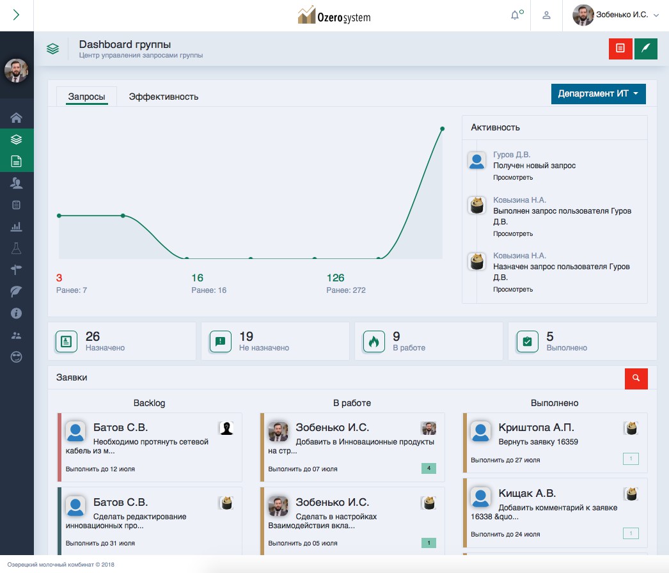
Task: Click the signpost icon in sidebar
Action: 16,270
